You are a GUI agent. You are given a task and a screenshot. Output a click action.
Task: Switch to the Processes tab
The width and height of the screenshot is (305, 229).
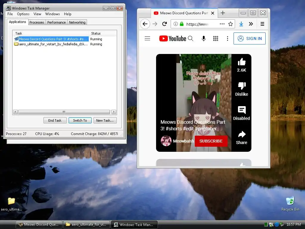tap(37, 22)
